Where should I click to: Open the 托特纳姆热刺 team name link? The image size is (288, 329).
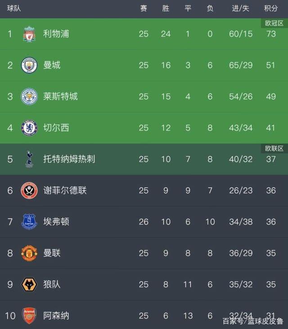tap(69, 159)
